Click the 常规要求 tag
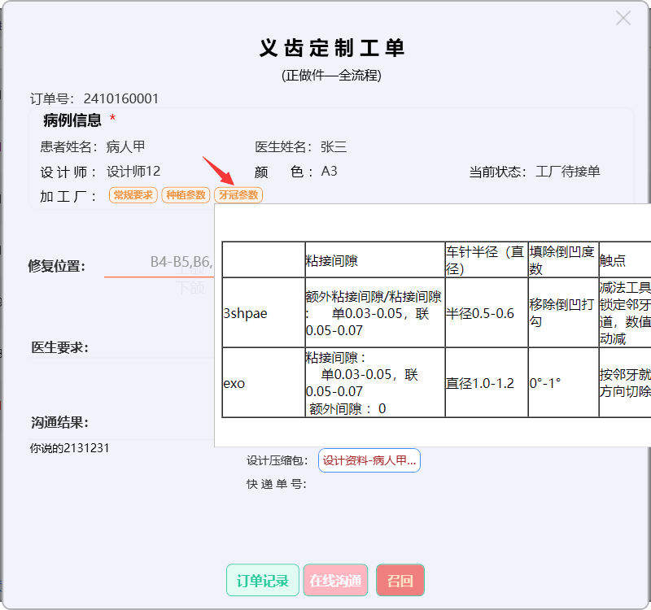The height and width of the screenshot is (610, 651). click(133, 195)
